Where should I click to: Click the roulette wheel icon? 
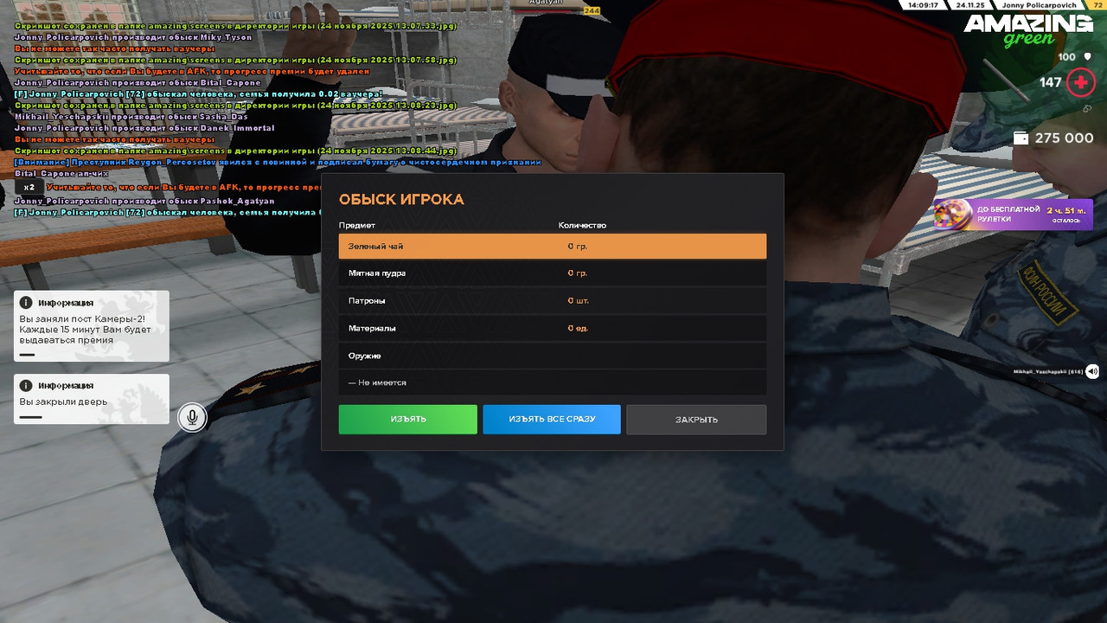(x=954, y=214)
